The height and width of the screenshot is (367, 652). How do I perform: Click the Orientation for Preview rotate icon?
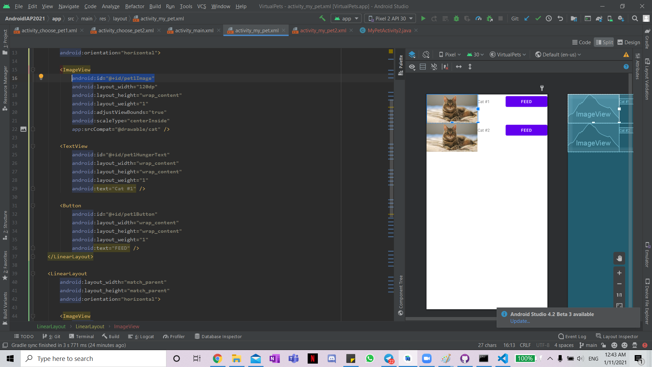426,54
